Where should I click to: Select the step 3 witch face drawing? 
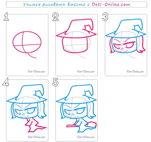125,45
